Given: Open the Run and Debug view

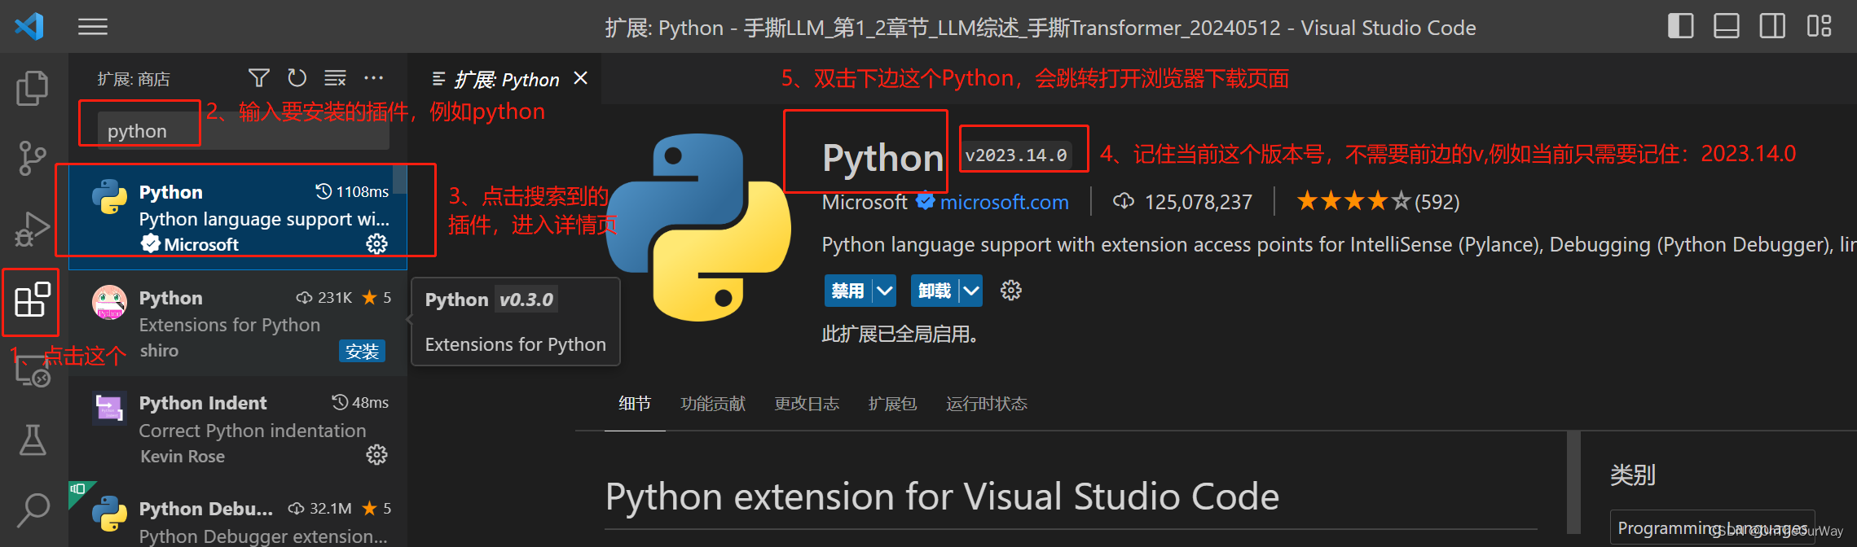Looking at the screenshot, I should [x=33, y=229].
